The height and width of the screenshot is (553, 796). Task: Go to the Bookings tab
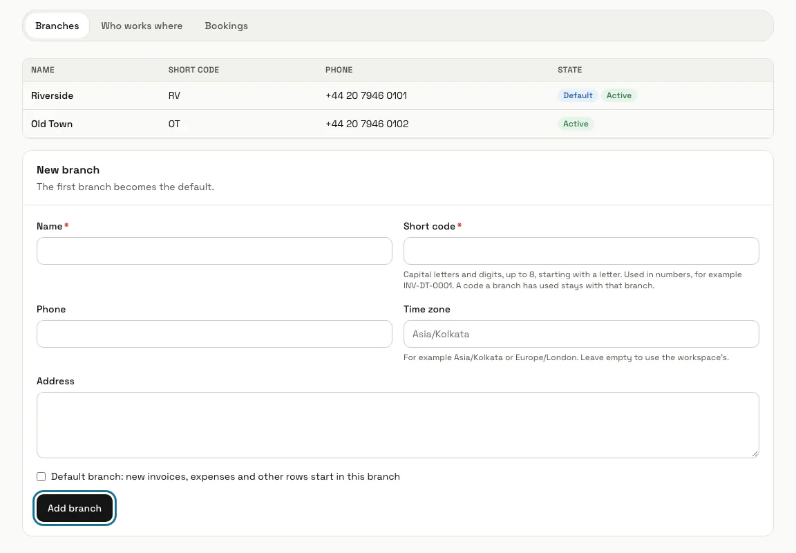pyautogui.click(x=227, y=26)
